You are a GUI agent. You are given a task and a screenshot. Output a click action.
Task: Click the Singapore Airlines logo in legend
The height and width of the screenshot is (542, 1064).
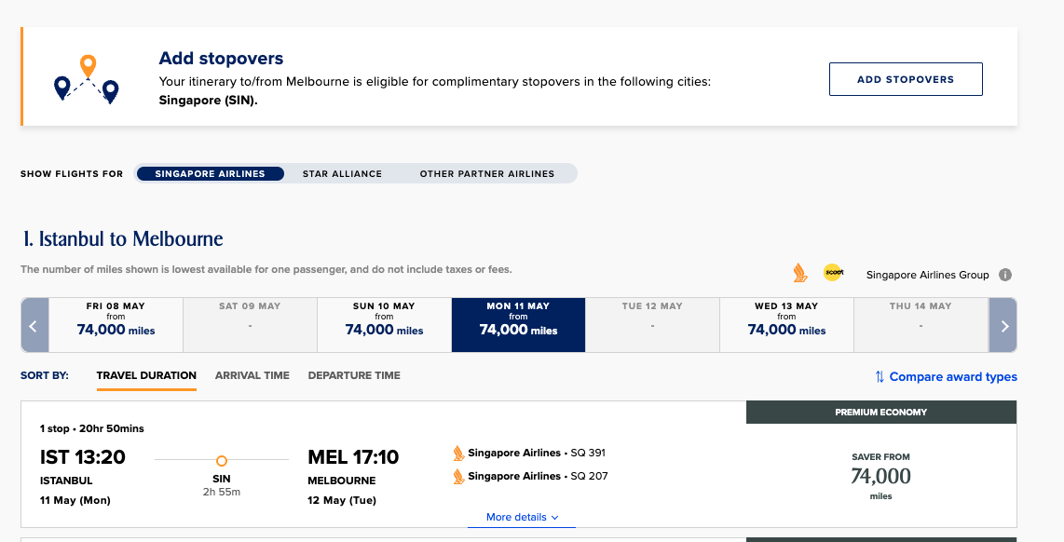click(x=800, y=274)
